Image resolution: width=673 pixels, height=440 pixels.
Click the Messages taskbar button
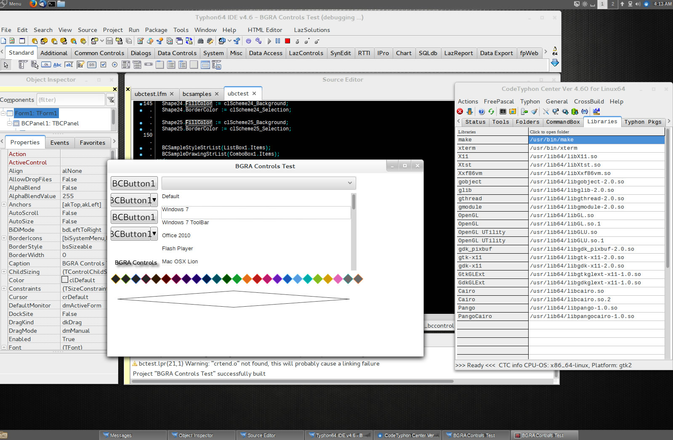[x=133, y=435]
